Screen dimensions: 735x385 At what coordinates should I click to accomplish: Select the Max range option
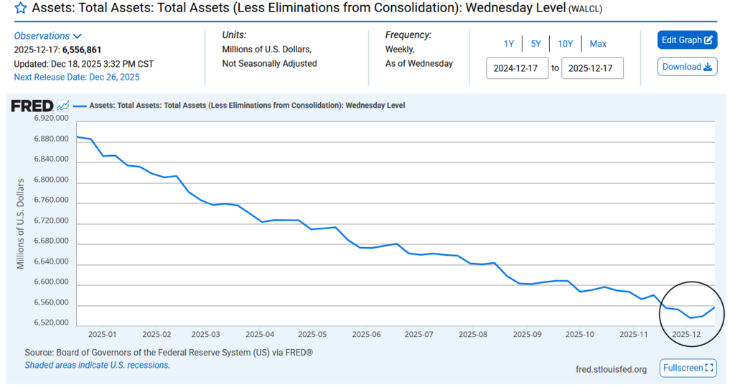(598, 44)
